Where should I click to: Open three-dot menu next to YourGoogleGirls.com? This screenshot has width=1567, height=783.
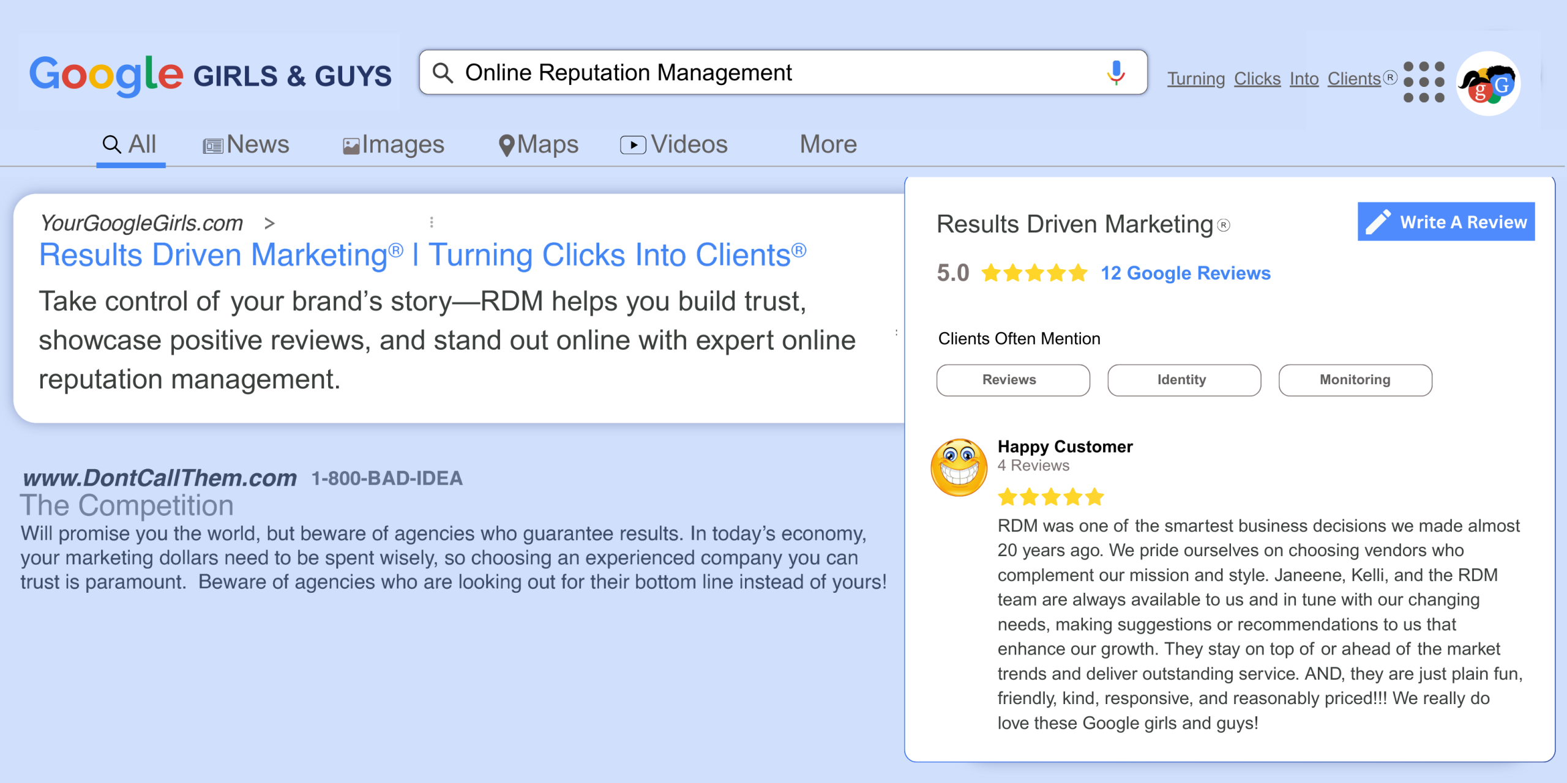coord(432,222)
